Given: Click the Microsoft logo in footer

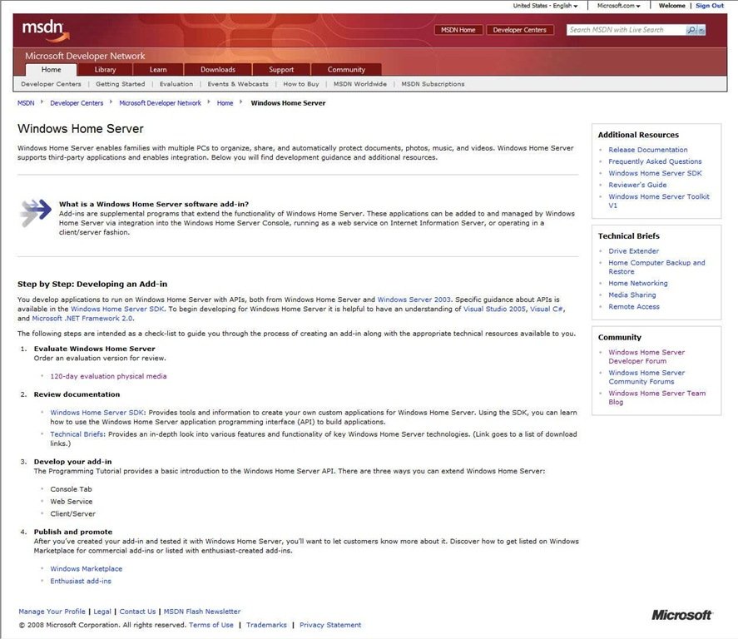Looking at the screenshot, I should (681, 615).
